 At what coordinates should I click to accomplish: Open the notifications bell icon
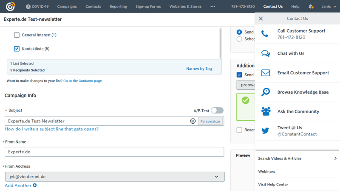[x=311, y=6]
